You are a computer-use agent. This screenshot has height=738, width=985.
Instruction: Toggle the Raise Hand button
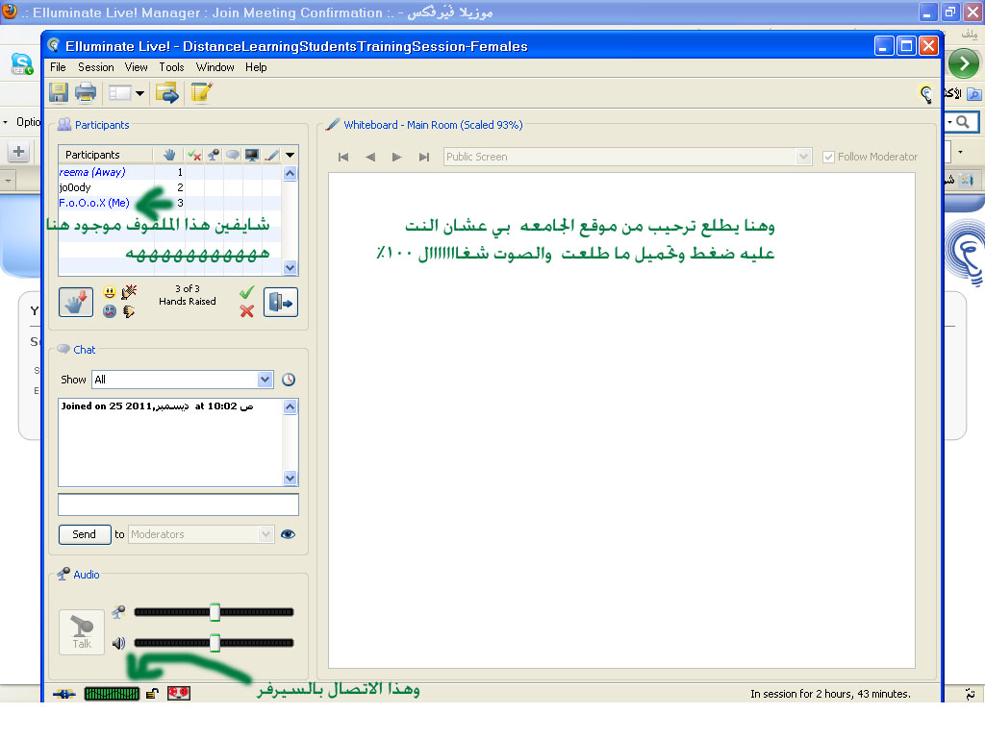click(x=76, y=303)
